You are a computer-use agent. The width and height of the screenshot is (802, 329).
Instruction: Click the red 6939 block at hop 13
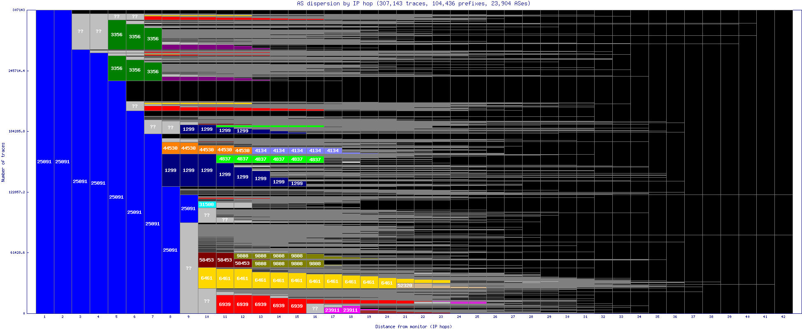pos(261,304)
